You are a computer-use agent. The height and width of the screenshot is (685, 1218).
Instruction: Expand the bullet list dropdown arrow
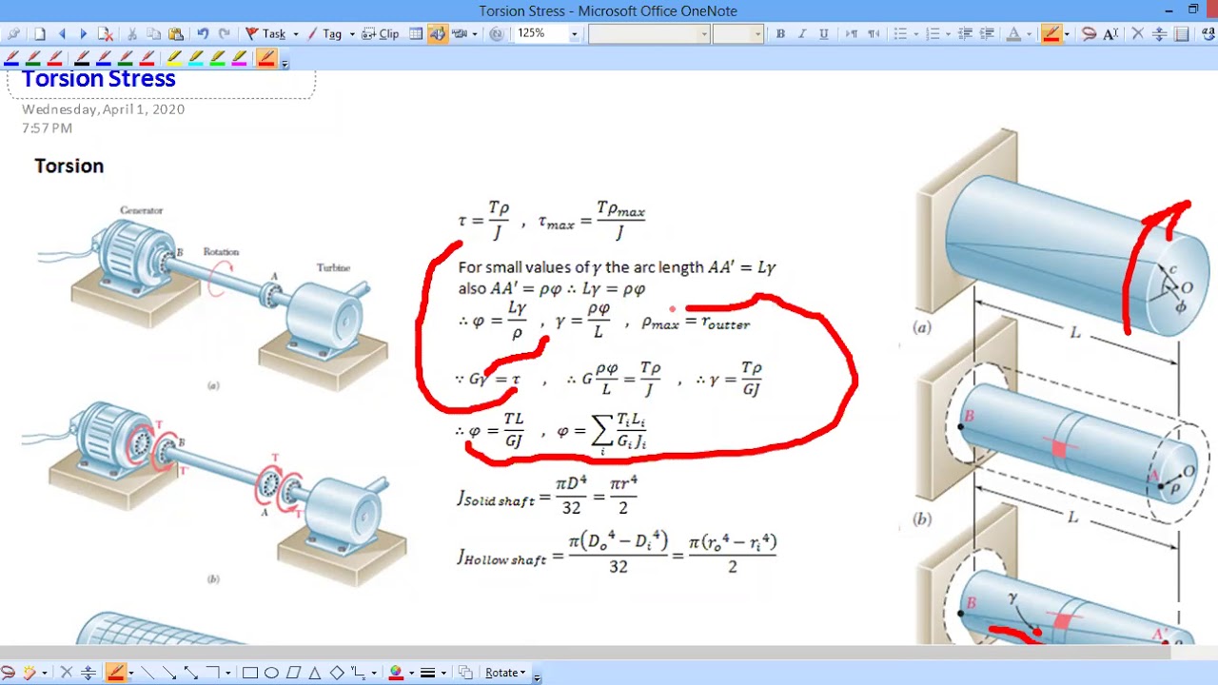point(916,33)
